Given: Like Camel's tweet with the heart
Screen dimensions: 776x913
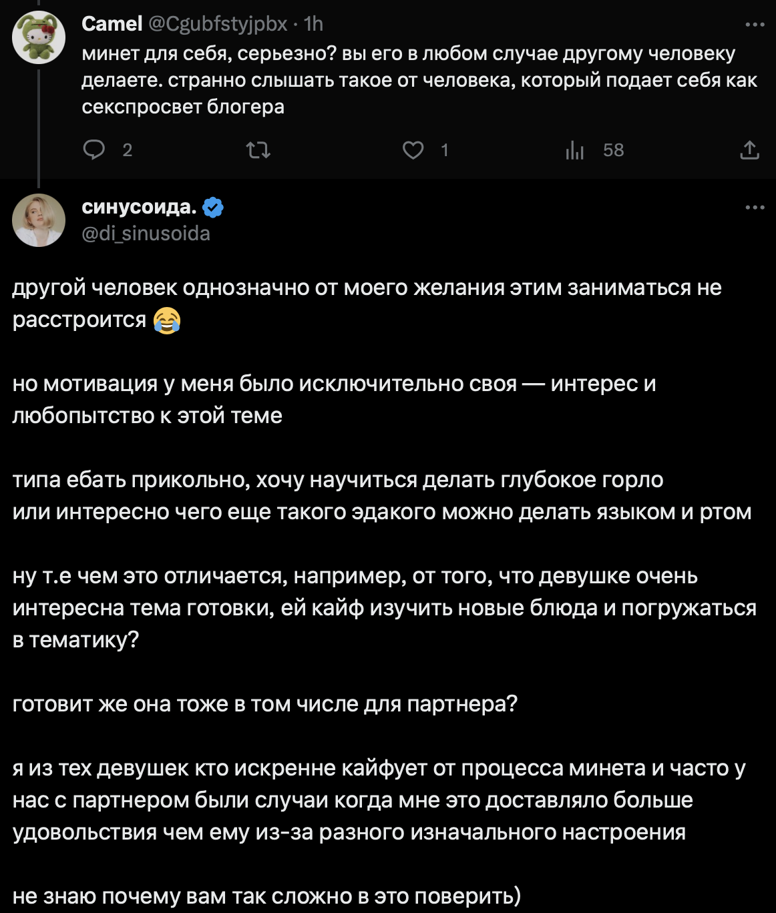Looking at the screenshot, I should pos(413,150).
